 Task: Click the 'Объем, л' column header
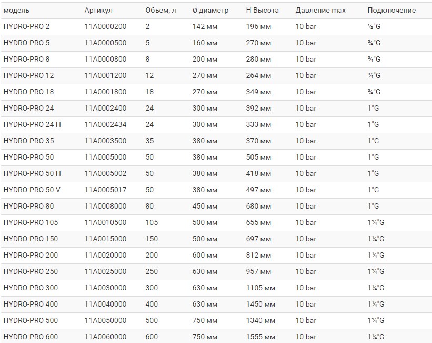[x=160, y=11]
